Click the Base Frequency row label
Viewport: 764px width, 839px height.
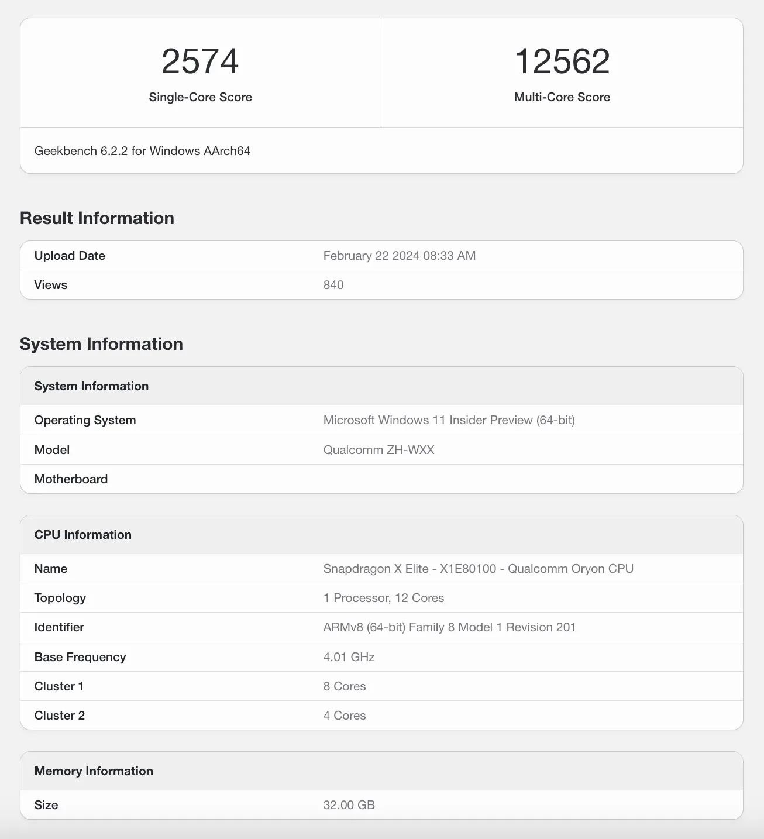click(x=80, y=657)
